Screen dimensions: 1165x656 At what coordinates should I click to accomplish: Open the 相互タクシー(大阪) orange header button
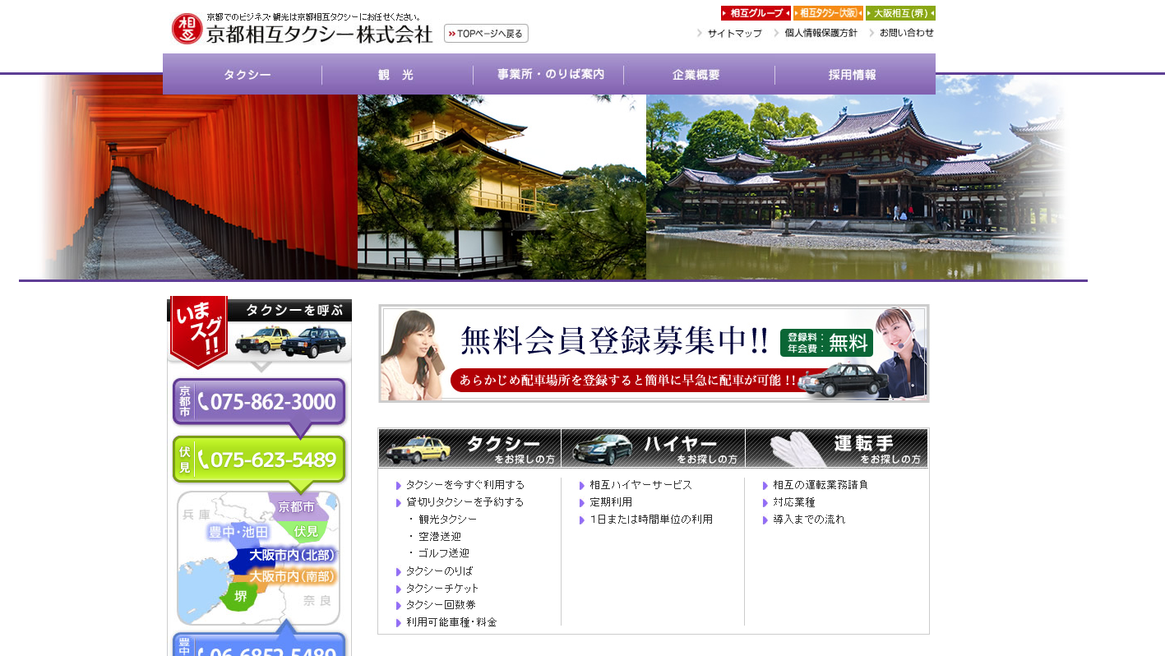point(828,13)
